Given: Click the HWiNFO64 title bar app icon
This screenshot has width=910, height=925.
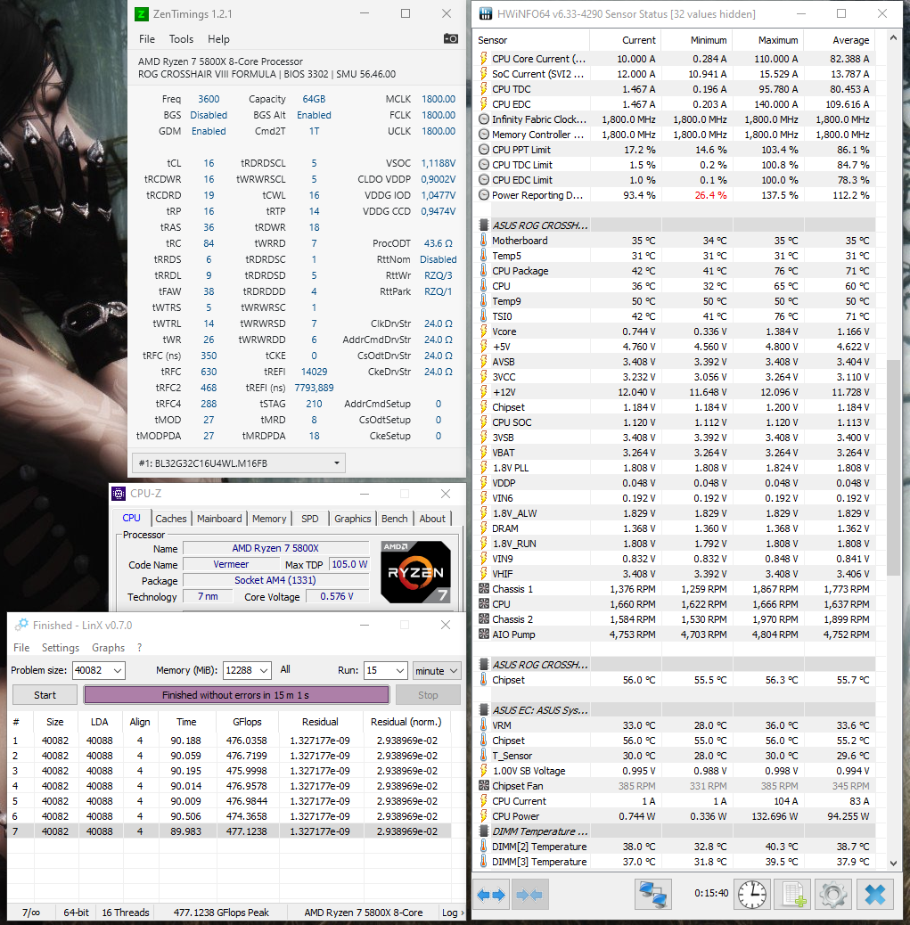Looking at the screenshot, I should tap(485, 13).
